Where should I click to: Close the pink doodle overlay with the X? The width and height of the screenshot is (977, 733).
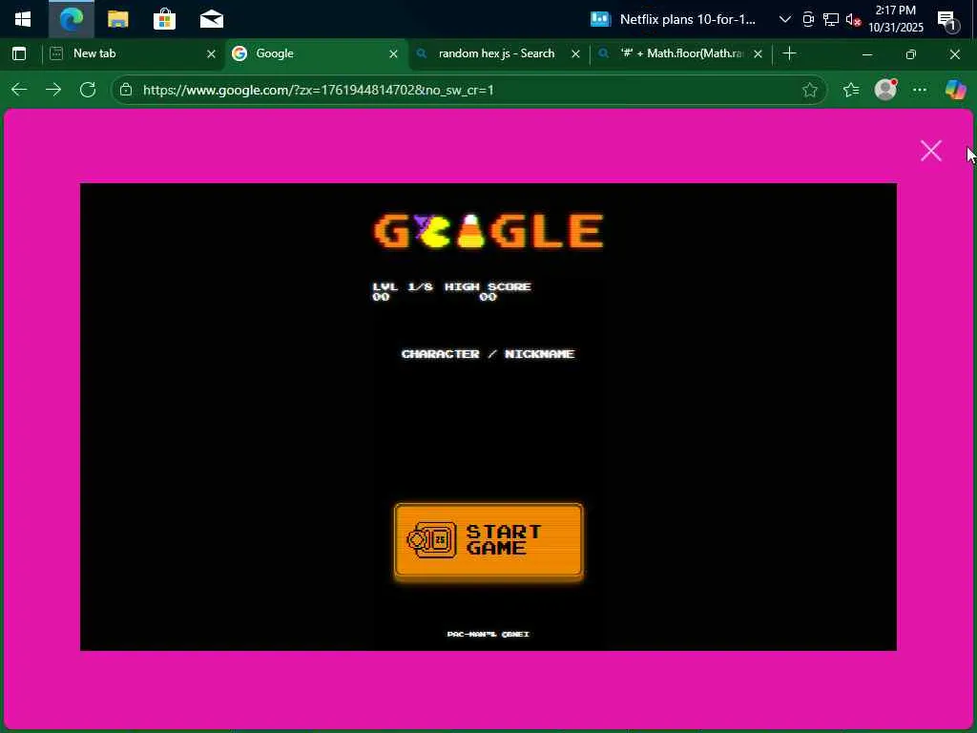930,150
